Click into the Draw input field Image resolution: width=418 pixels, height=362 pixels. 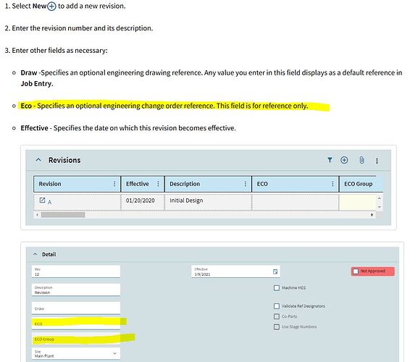(76, 308)
